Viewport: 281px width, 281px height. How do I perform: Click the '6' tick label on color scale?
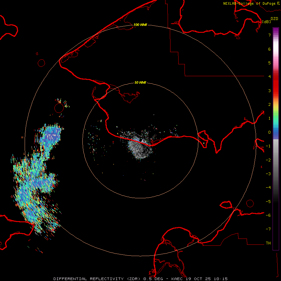tap(269, 49)
